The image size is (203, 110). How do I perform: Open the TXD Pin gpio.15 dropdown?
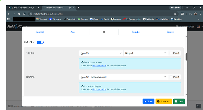[101, 53]
